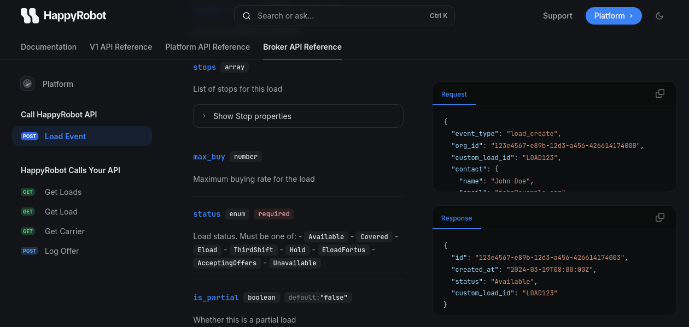Click "Call HappyRobot API" sidebar heading
Image resolution: width=689 pixels, height=327 pixels.
(59, 115)
